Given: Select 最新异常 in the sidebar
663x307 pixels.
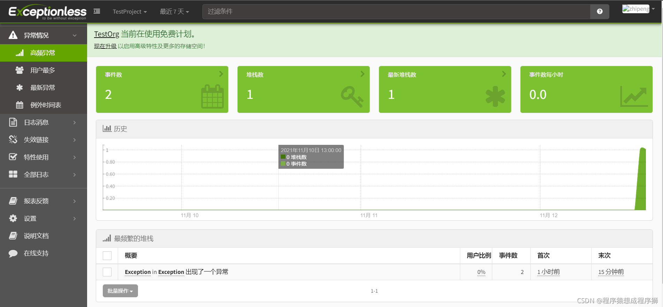Looking at the screenshot, I should pos(44,88).
